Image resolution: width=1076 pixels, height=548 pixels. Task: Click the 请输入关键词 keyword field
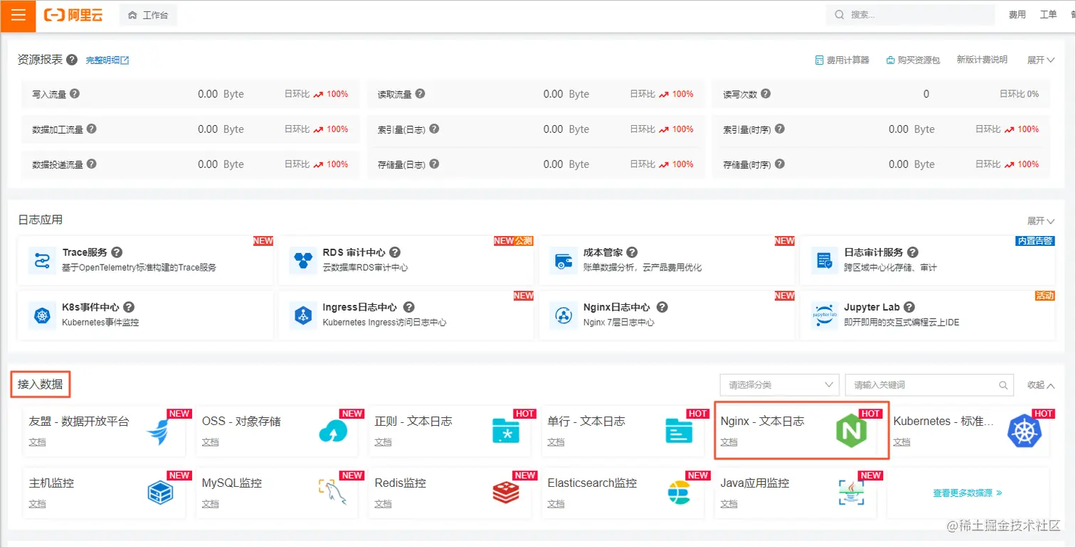(929, 385)
